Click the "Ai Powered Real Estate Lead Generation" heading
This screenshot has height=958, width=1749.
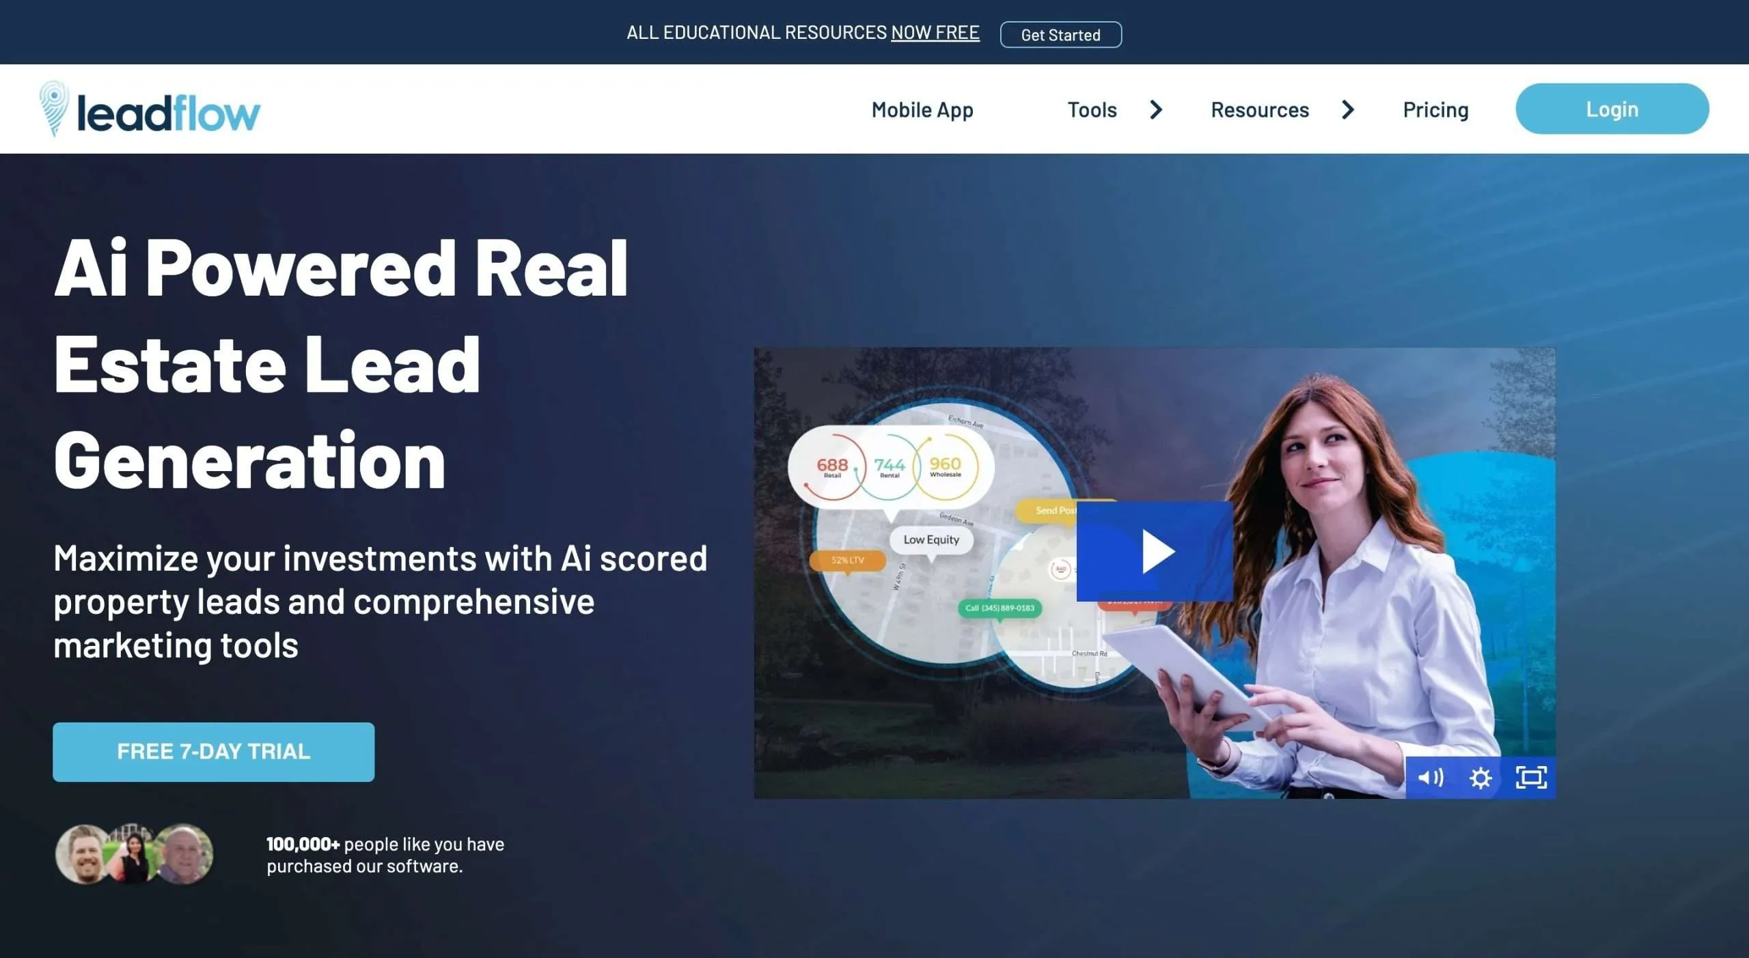click(x=340, y=363)
